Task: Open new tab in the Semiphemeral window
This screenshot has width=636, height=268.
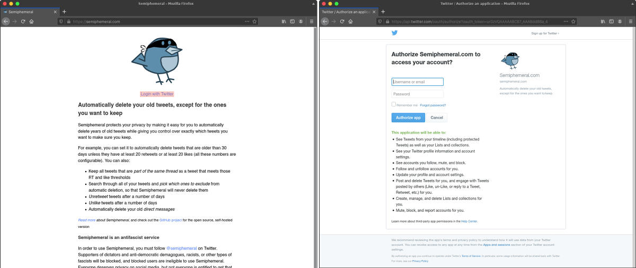Action: (x=64, y=11)
